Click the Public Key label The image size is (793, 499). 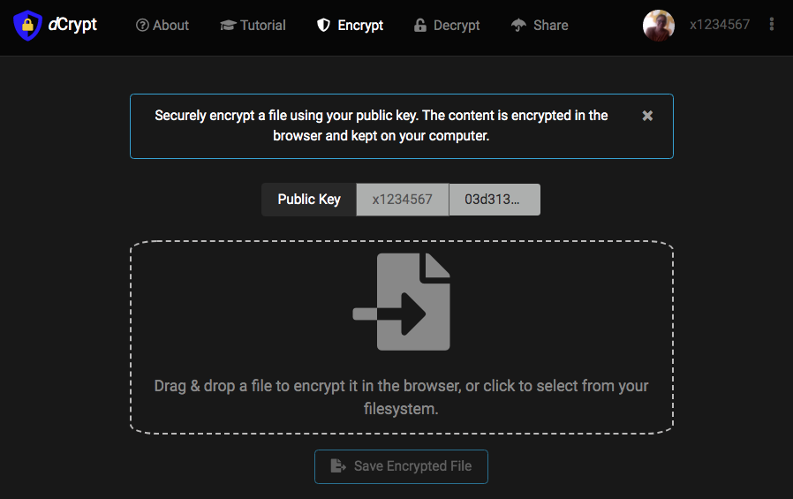click(x=309, y=200)
